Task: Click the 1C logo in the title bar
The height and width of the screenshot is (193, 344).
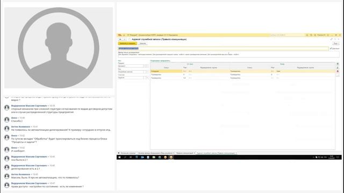Action: (120, 35)
